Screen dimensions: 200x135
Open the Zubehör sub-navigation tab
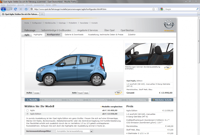[132, 34]
